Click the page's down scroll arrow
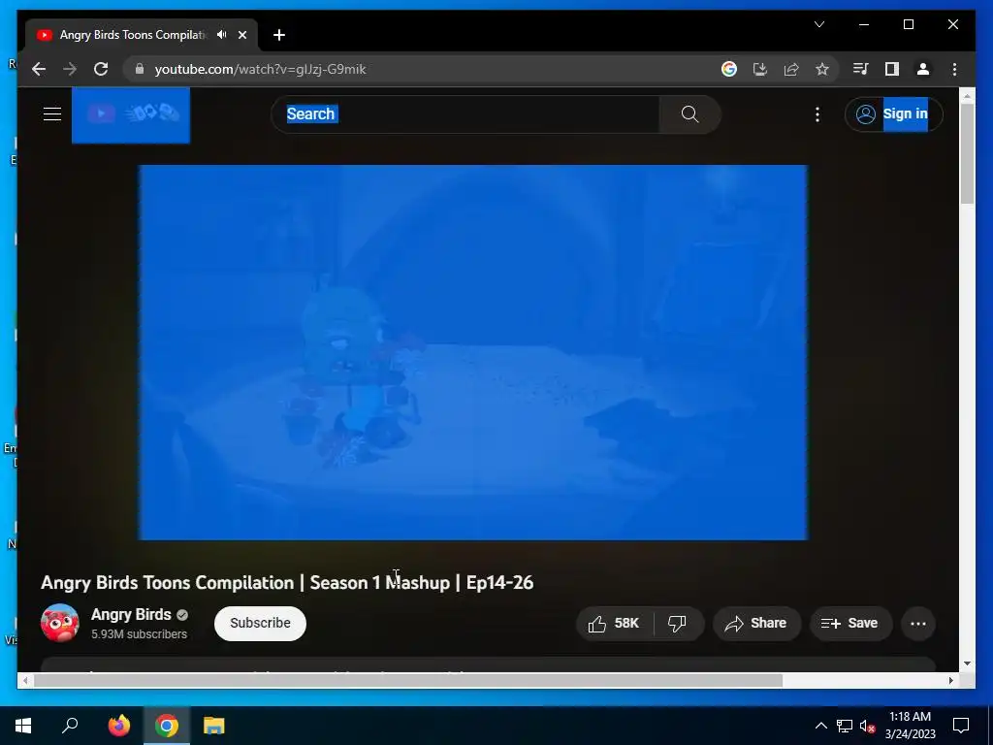 pyautogui.click(x=967, y=664)
